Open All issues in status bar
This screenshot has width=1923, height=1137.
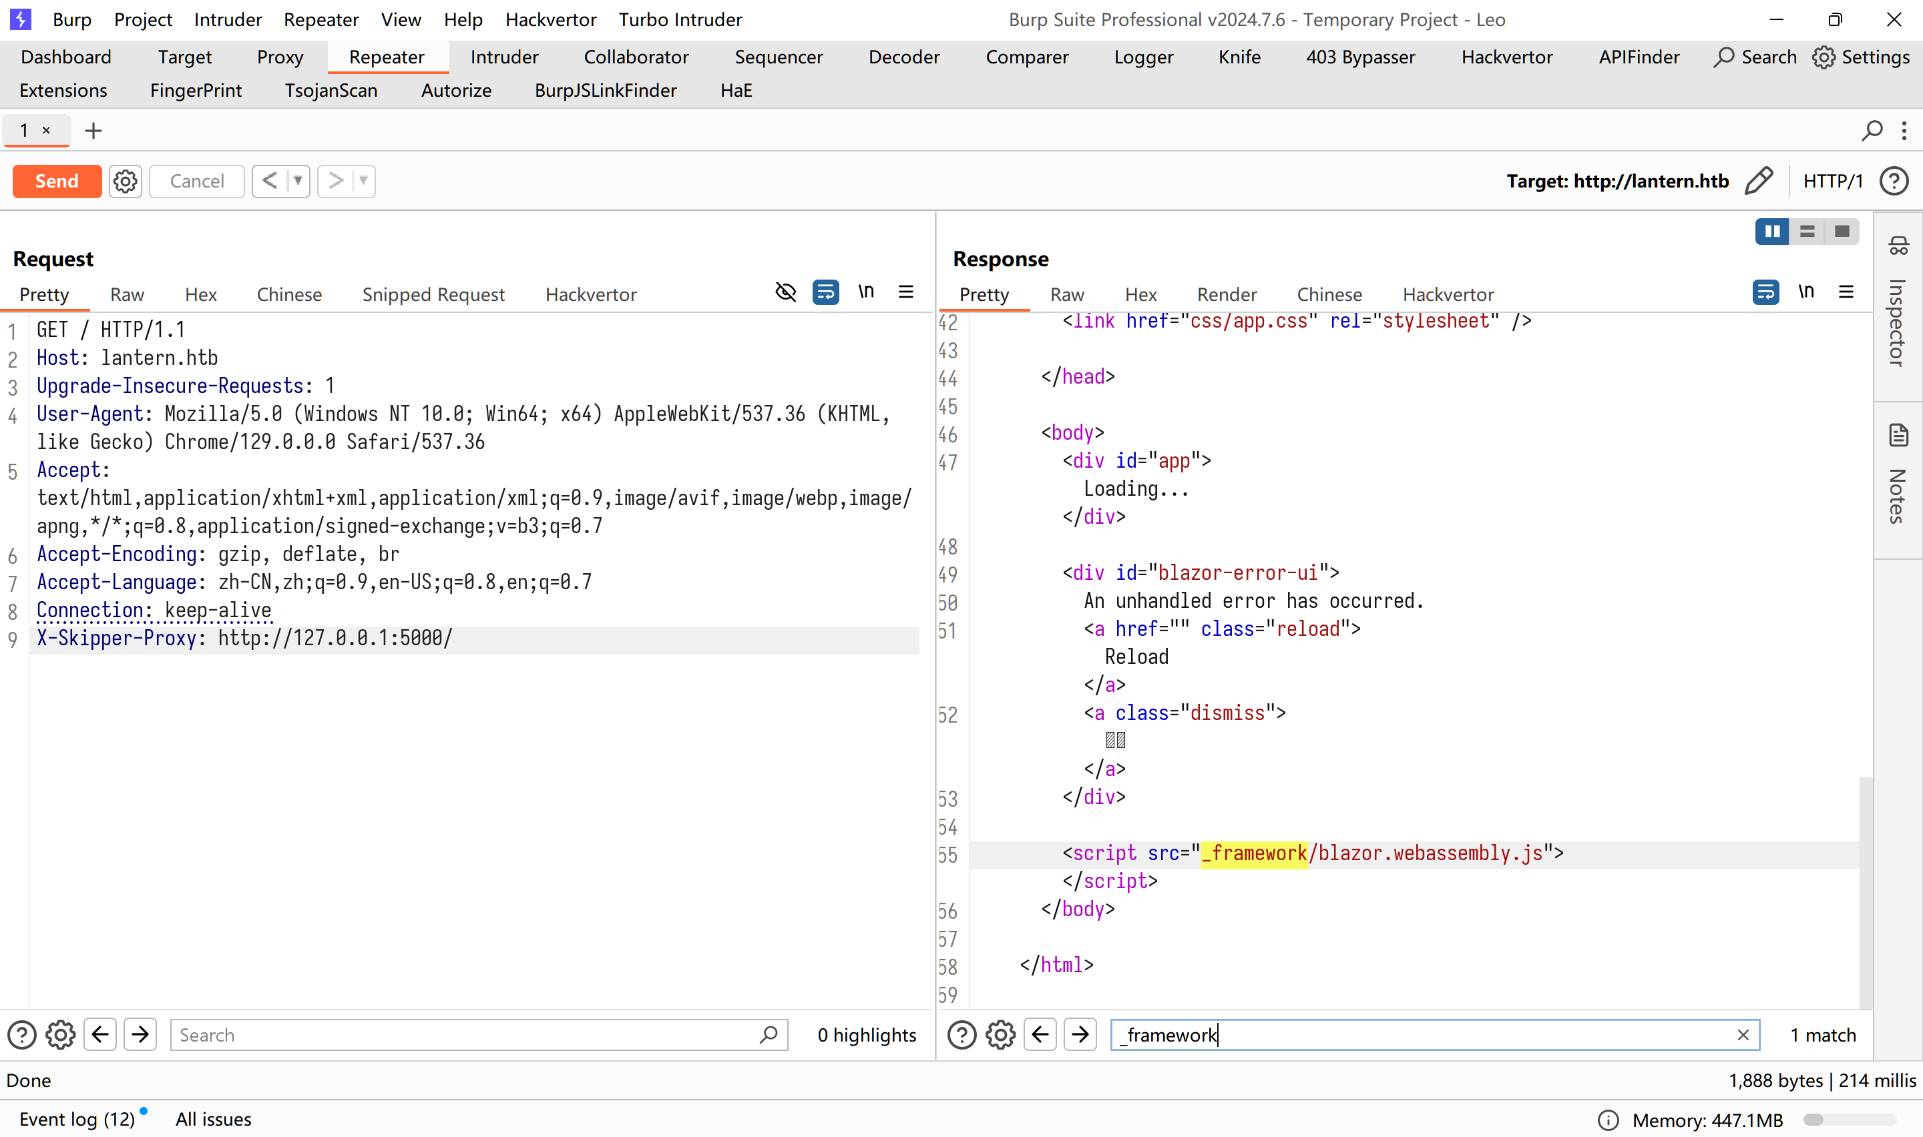click(x=213, y=1120)
